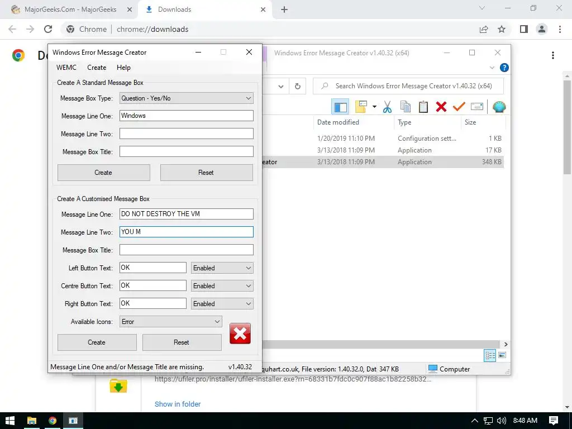Viewport: 572px width, 429px height.
Task: Click the red X Delete icon
Action: pos(441,107)
